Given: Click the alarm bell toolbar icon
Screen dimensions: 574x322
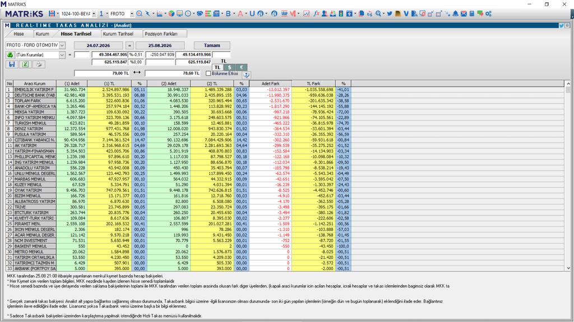Looking at the screenshot, I should coord(455,13).
